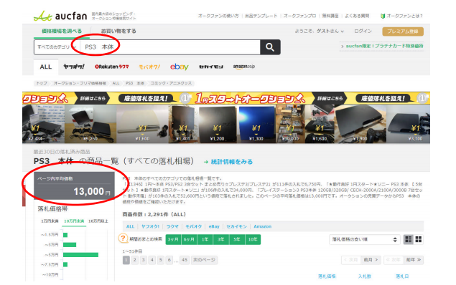Viewport: 456px width, 285px height.
Task: Open the 価格相場を調べる tab
Action: click(62, 31)
